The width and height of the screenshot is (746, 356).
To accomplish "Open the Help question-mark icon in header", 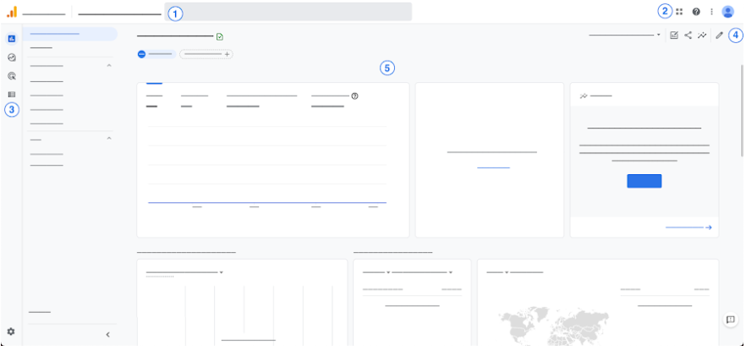I will (696, 12).
